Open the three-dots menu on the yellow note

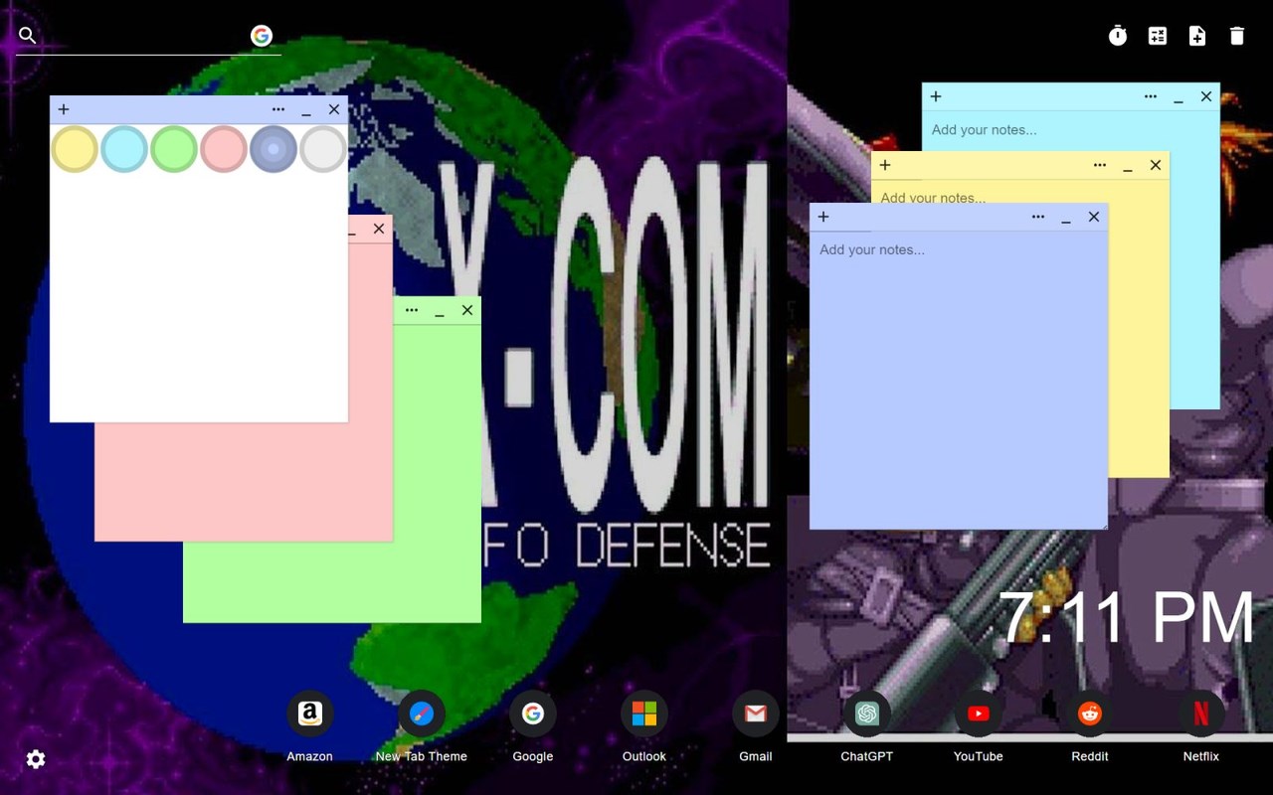tap(1100, 165)
